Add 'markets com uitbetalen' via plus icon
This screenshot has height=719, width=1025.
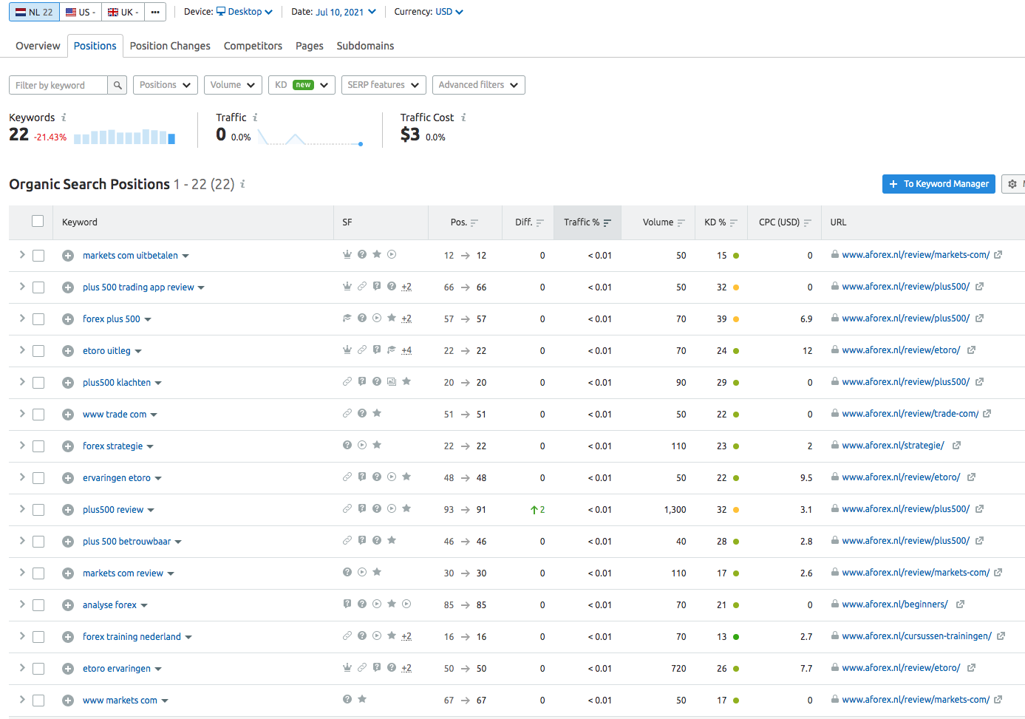68,256
